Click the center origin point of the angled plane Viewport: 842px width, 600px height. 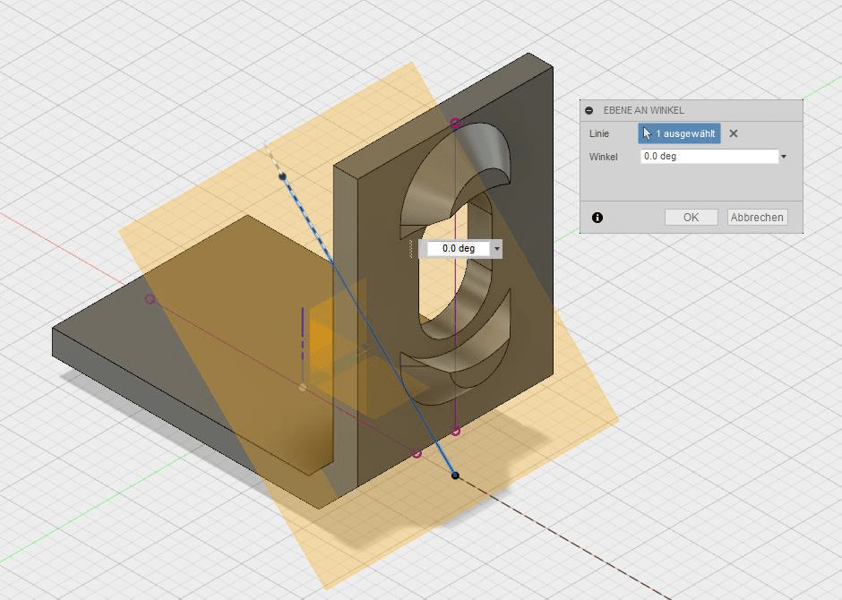tap(304, 388)
